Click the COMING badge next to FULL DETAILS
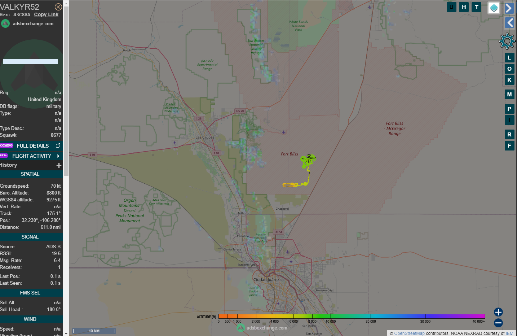 click(x=6, y=145)
